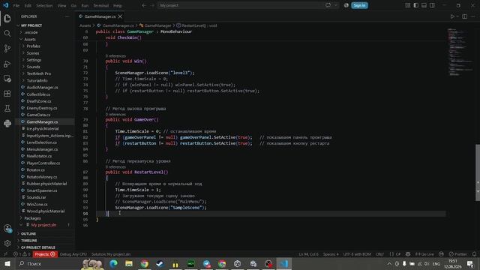Viewport: 480px width, 270px height.
Task: Split the editor to the right
Action: point(465,16)
